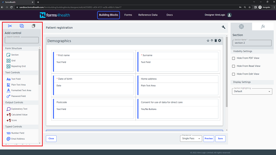This screenshot has height=155, width=276.
Task: Add a Calculated Value control
Action: click(17, 115)
